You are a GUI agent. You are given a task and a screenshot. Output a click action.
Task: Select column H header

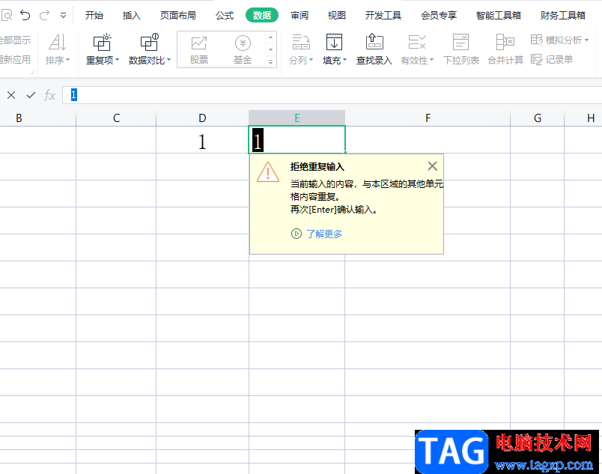pyautogui.click(x=583, y=118)
